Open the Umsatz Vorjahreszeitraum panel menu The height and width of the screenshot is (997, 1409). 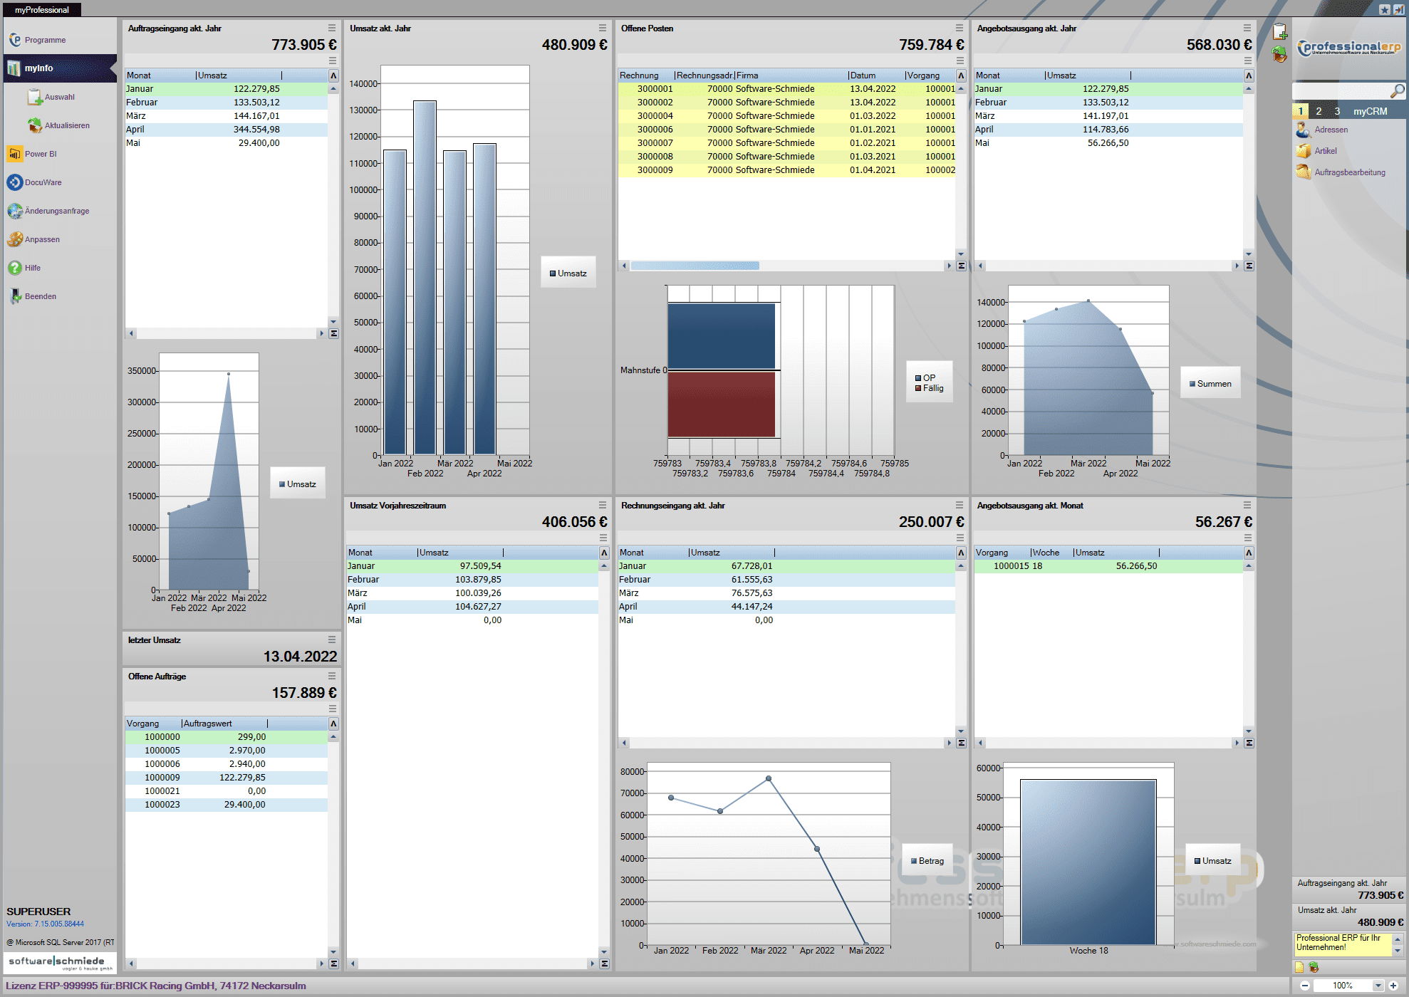(603, 505)
